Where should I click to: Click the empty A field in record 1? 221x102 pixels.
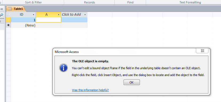(49, 20)
